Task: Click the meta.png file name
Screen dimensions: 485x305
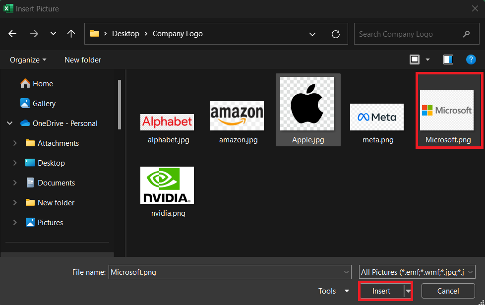Action: 378,140
